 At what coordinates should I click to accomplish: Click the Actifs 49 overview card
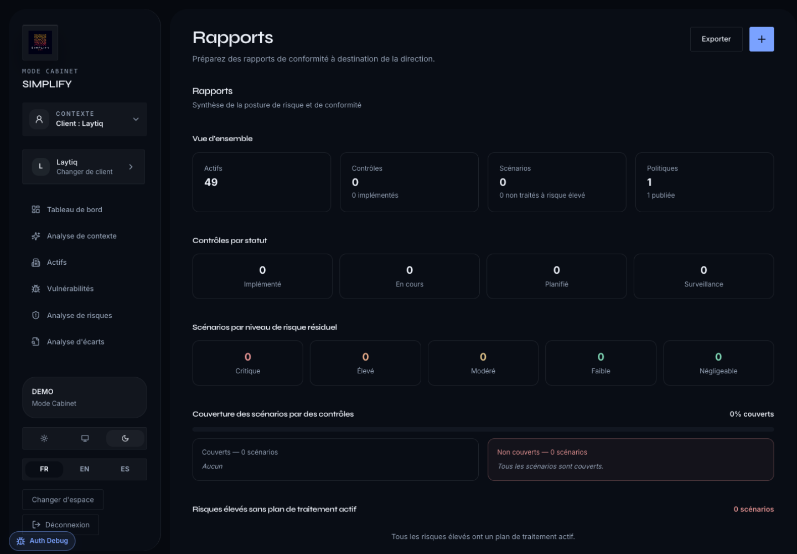tap(262, 182)
